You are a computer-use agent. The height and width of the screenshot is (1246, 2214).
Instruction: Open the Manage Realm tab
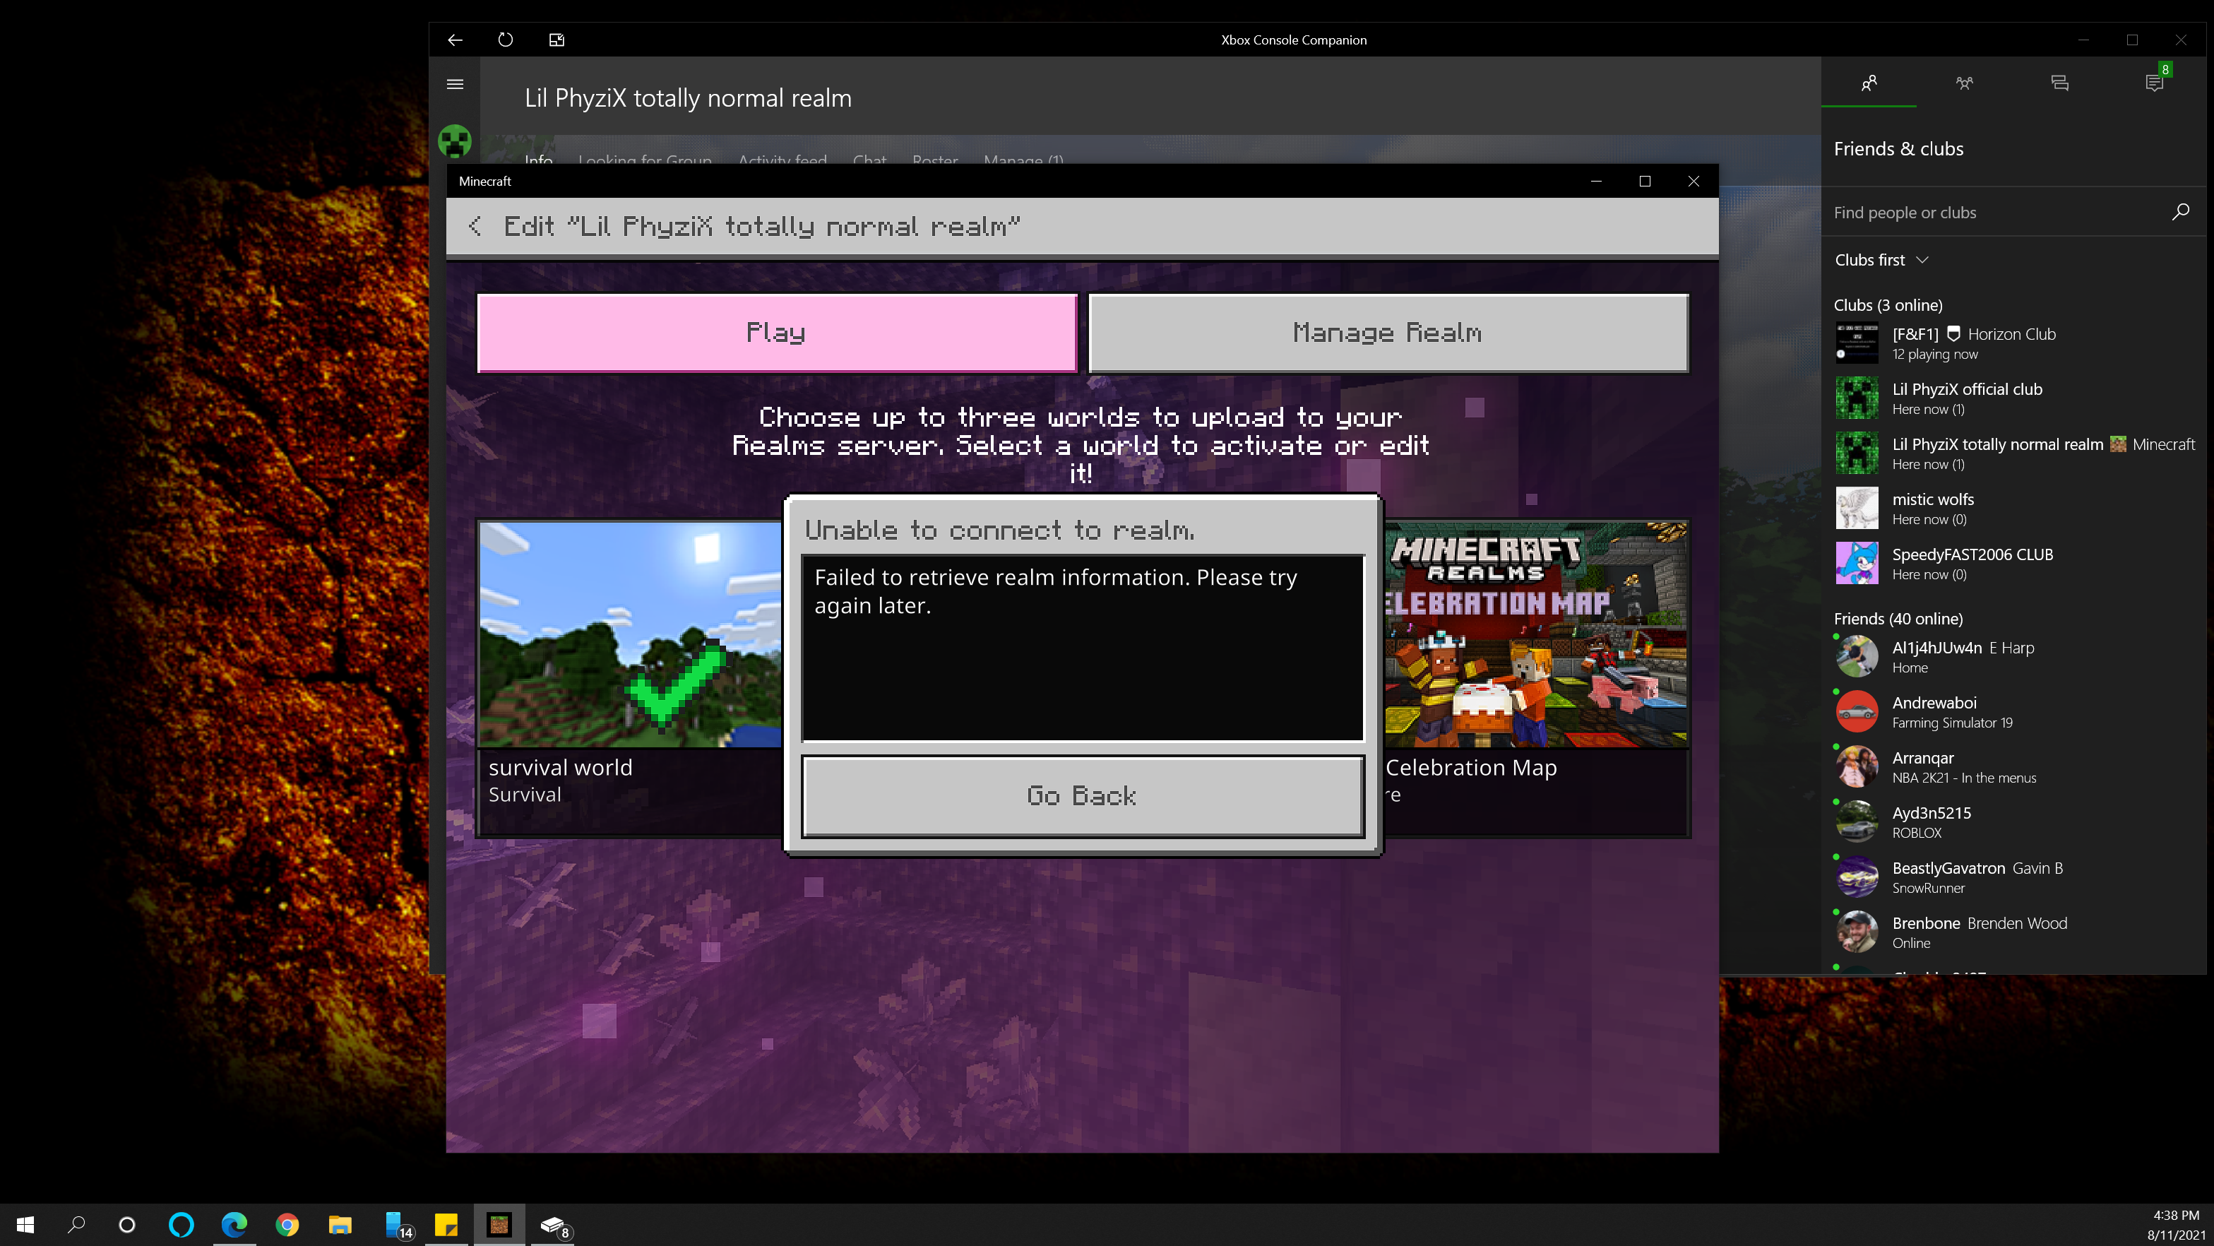pyautogui.click(x=1387, y=333)
